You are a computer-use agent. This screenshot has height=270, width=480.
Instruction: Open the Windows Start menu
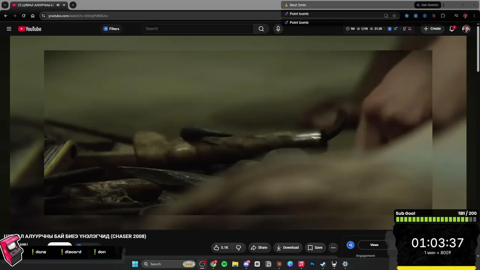(135, 264)
